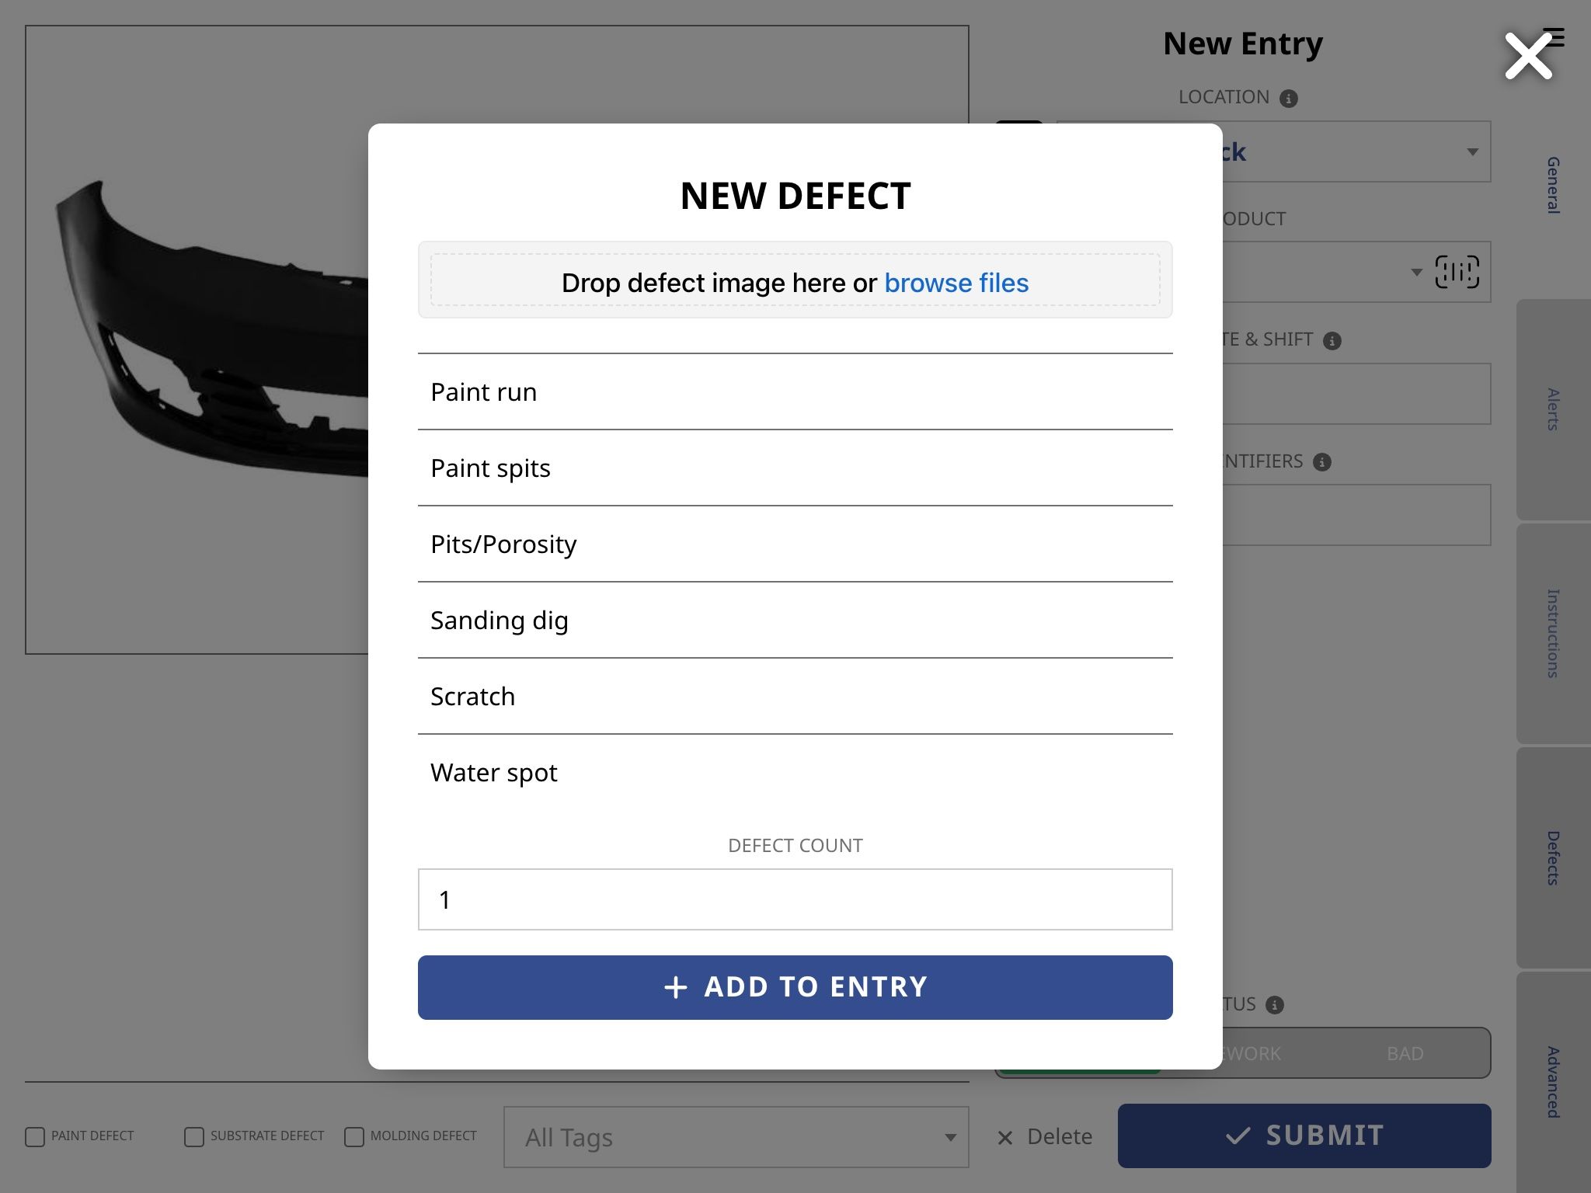Click the X Delete icon
Screen dimensions: 1591x1193
(1004, 1138)
